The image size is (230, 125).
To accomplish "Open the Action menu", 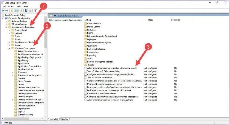I will click(x=11, y=7).
